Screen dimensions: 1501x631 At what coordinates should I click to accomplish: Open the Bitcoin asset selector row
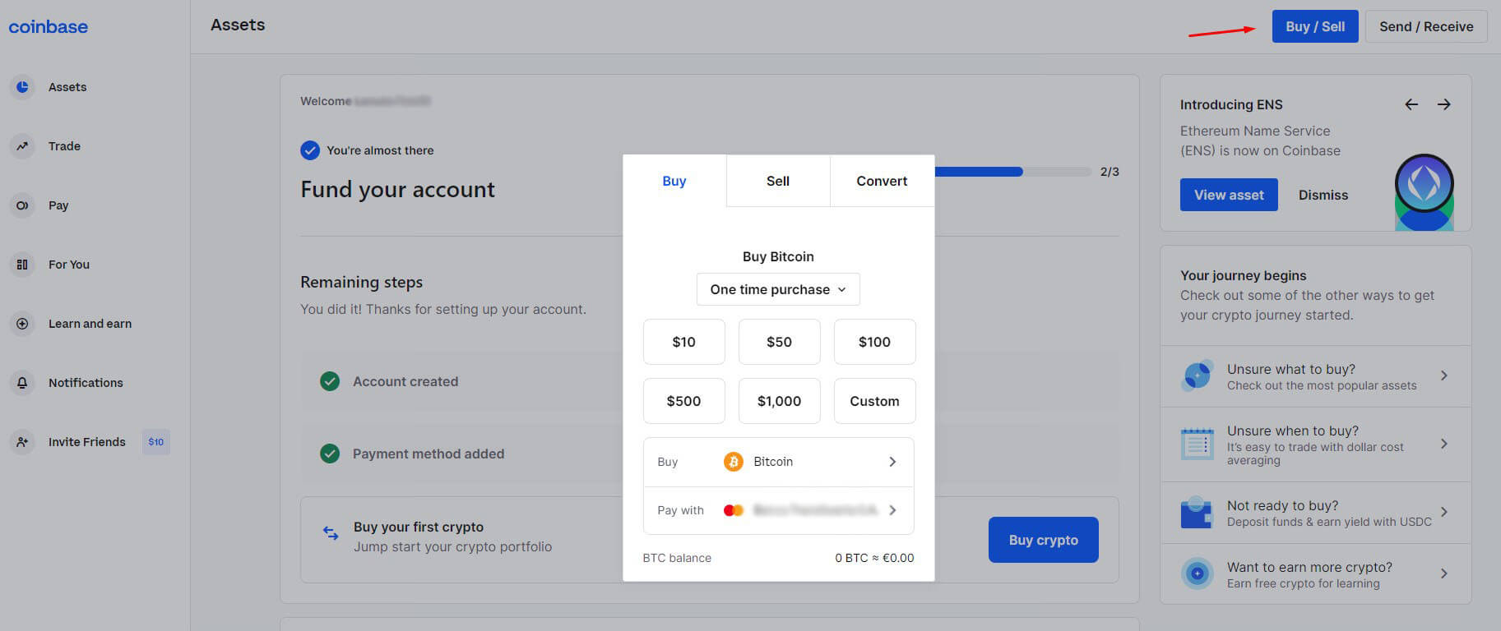[x=778, y=462]
